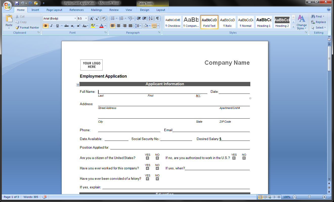The image size is (334, 202).
Task: Redo the last action
Action: coord(30,3)
